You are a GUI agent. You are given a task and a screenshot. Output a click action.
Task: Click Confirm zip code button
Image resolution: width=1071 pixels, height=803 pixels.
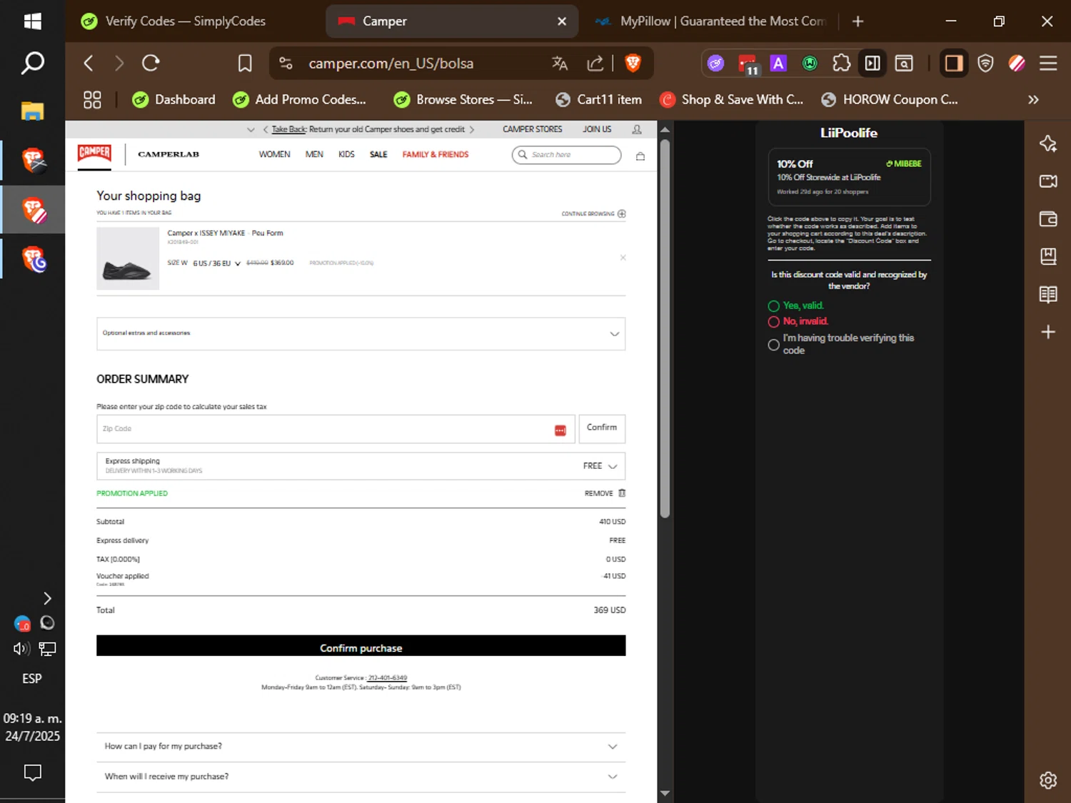pyautogui.click(x=602, y=428)
